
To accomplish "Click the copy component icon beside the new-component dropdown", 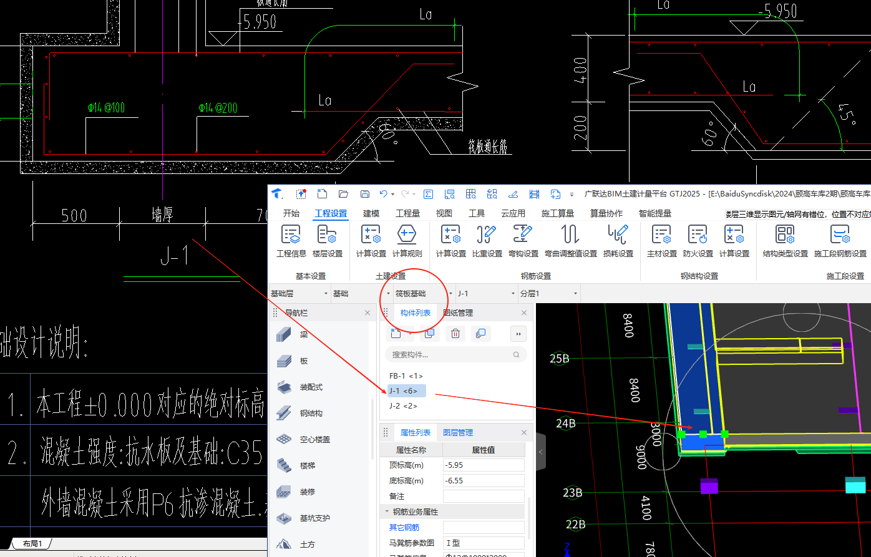I will (x=429, y=334).
